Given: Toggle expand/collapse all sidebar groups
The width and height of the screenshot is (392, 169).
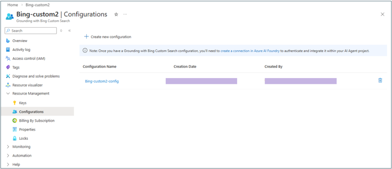Looking at the screenshot, I should coord(61,30).
